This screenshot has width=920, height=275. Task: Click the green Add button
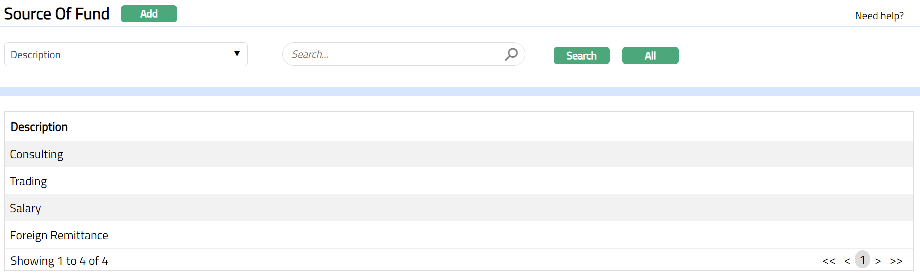(149, 14)
